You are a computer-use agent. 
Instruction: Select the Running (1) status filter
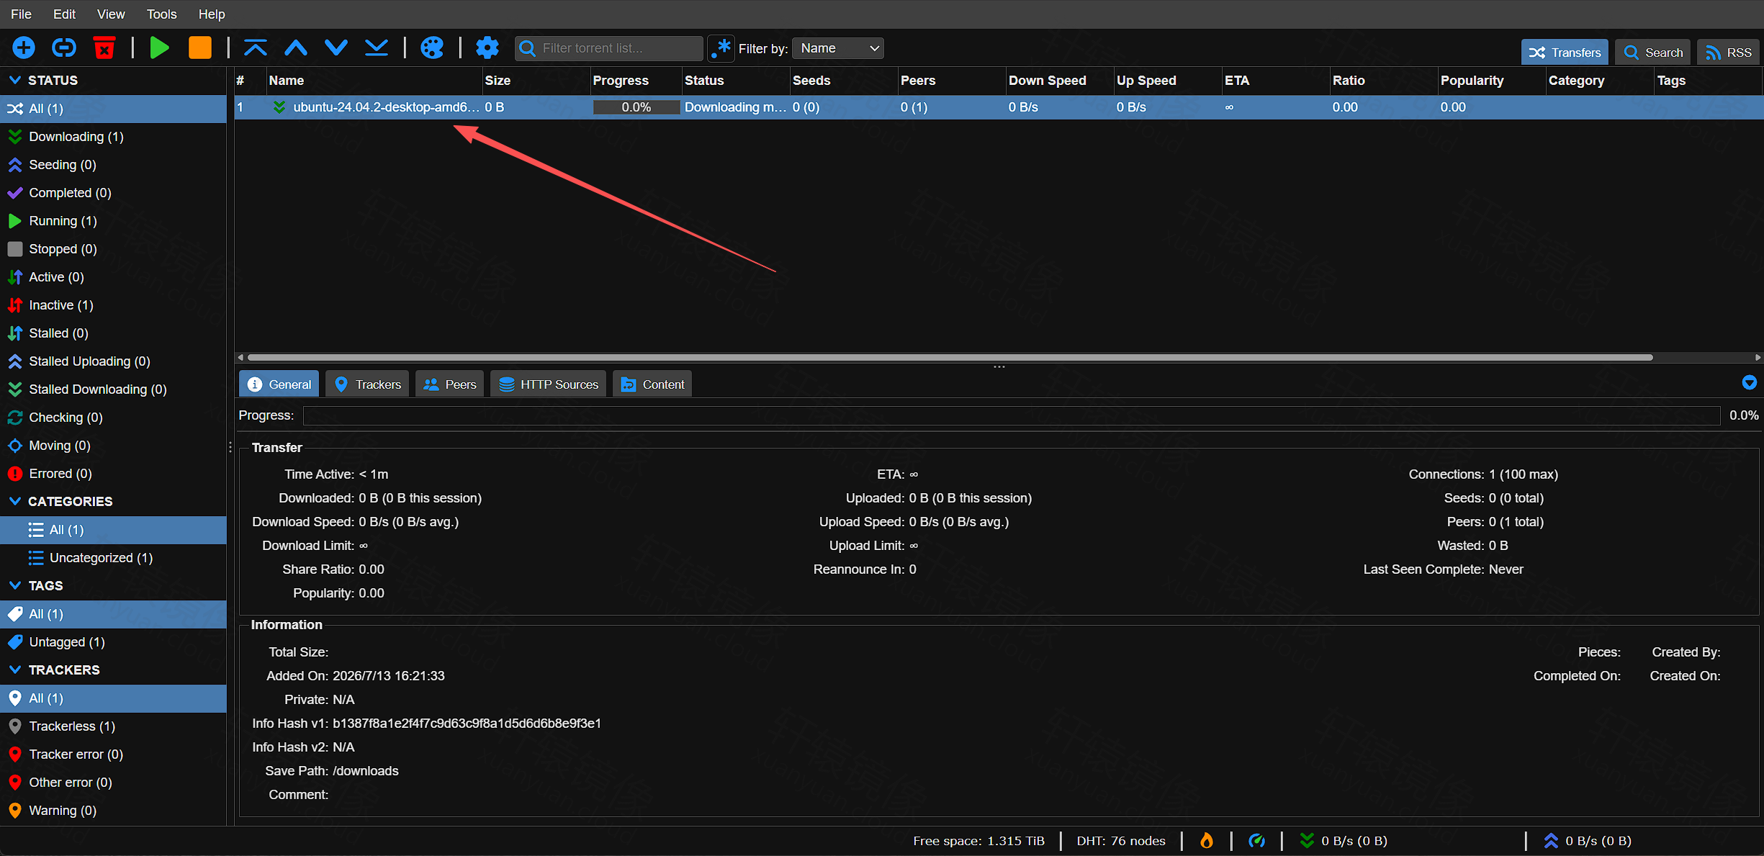click(x=113, y=221)
